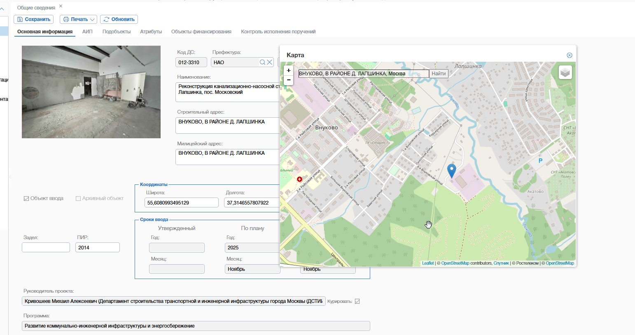This screenshot has width=635, height=335.
Task: Open the map layers control
Action: tap(565, 72)
